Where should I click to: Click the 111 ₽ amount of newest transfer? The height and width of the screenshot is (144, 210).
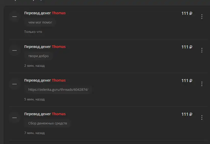coord(187,13)
